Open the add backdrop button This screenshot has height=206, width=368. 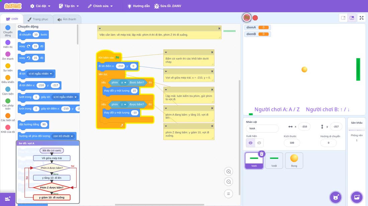tap(357, 197)
